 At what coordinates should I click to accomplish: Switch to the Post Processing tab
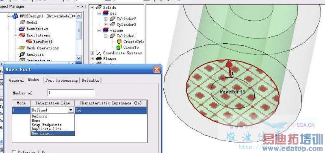click(x=62, y=80)
